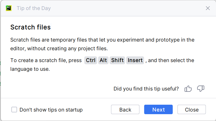Click the 'Don't show tips on startup' label

pos(51,110)
